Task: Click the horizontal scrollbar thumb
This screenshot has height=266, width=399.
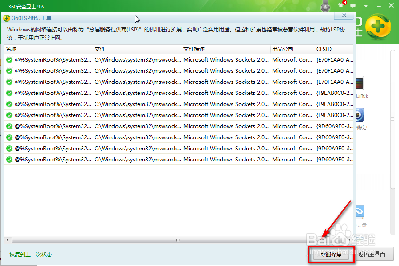Action: tap(178, 240)
